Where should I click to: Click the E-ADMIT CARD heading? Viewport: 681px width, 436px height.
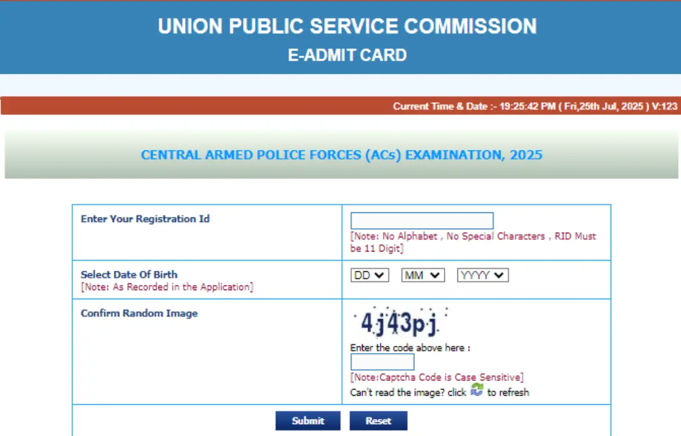tap(348, 55)
